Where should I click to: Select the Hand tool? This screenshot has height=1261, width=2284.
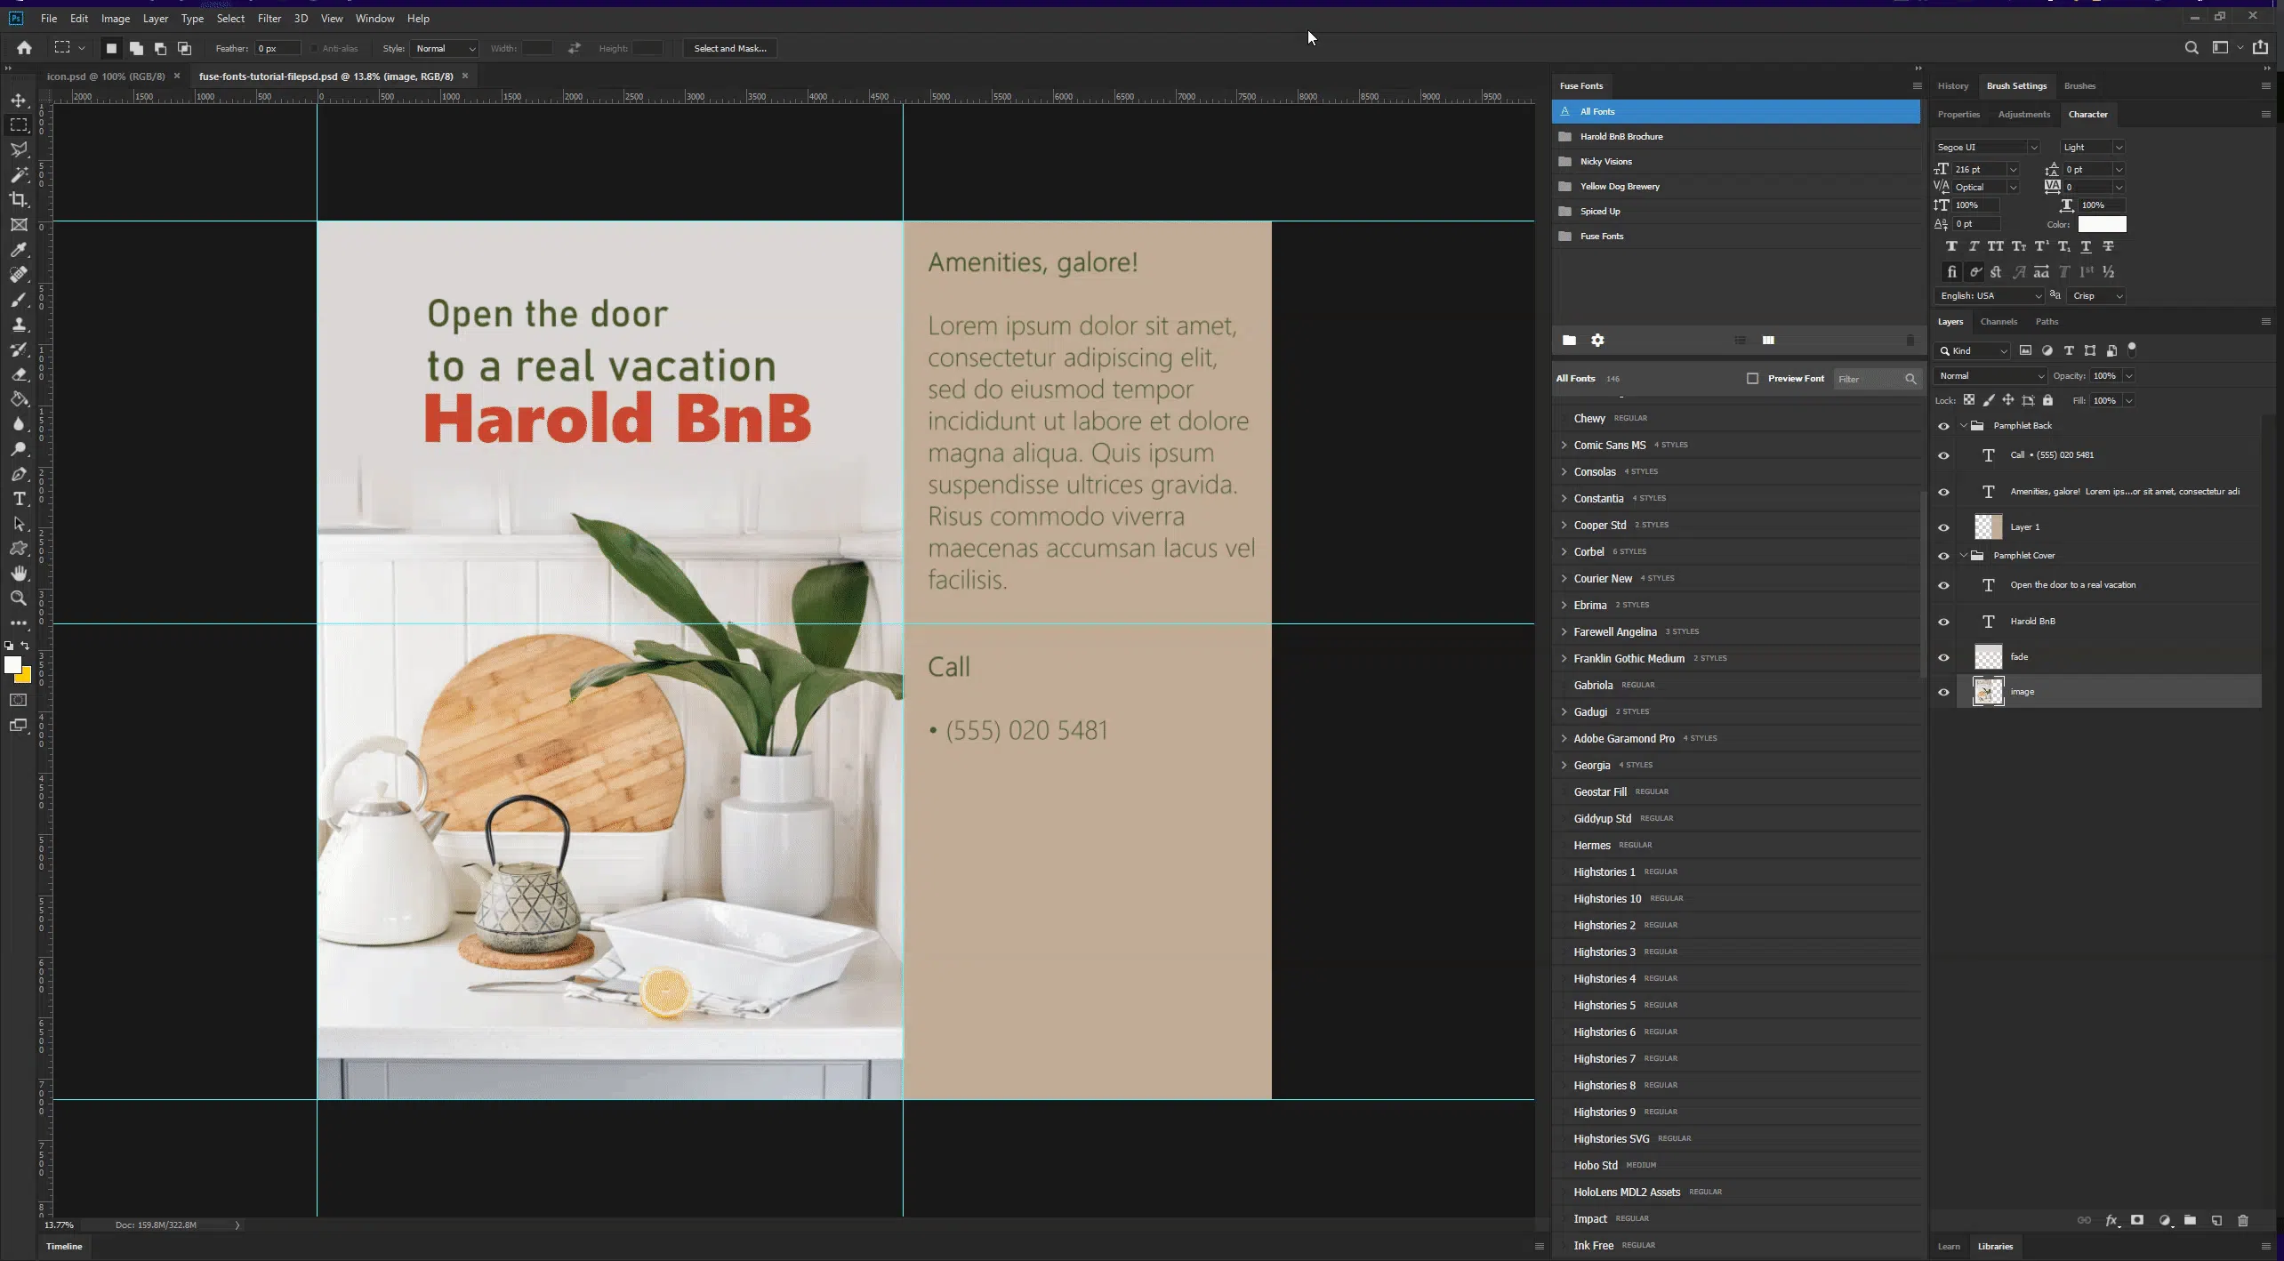[19, 574]
